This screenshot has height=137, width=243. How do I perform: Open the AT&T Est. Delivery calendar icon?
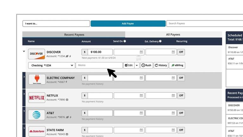pyautogui.click(x=173, y=113)
